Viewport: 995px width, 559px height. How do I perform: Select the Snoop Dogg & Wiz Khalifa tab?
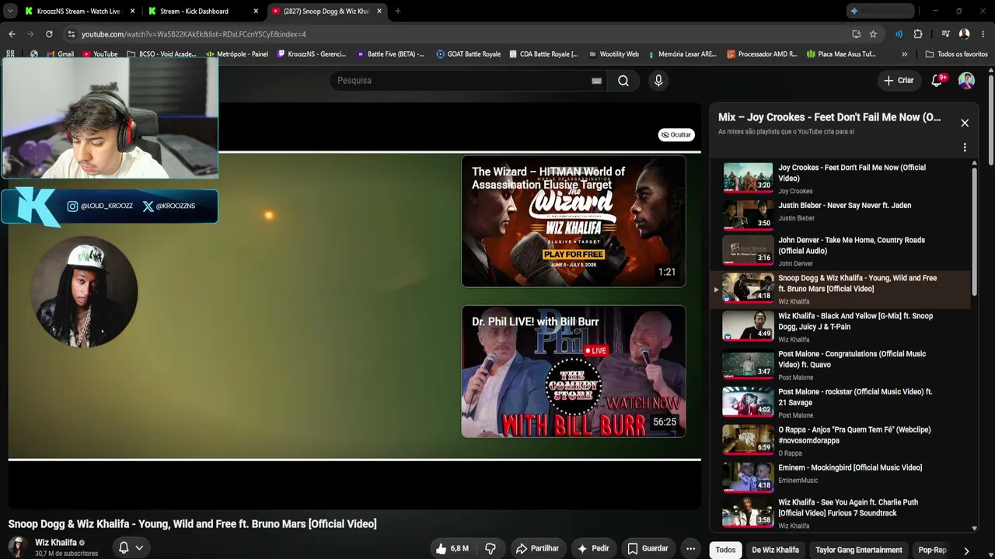(326, 11)
